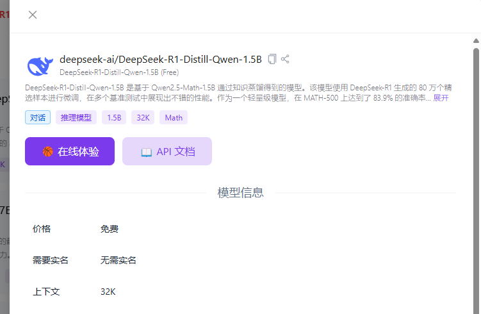Click the 免费 price value

(x=110, y=229)
